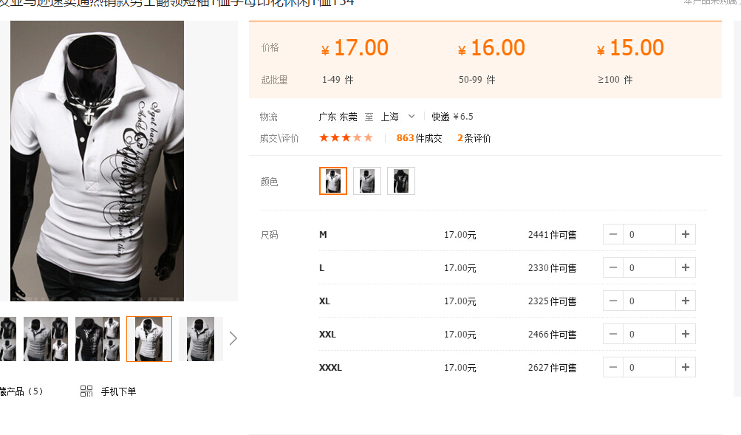Click the 手机下单 mobile order link
This screenshot has width=741, height=435.
click(119, 391)
